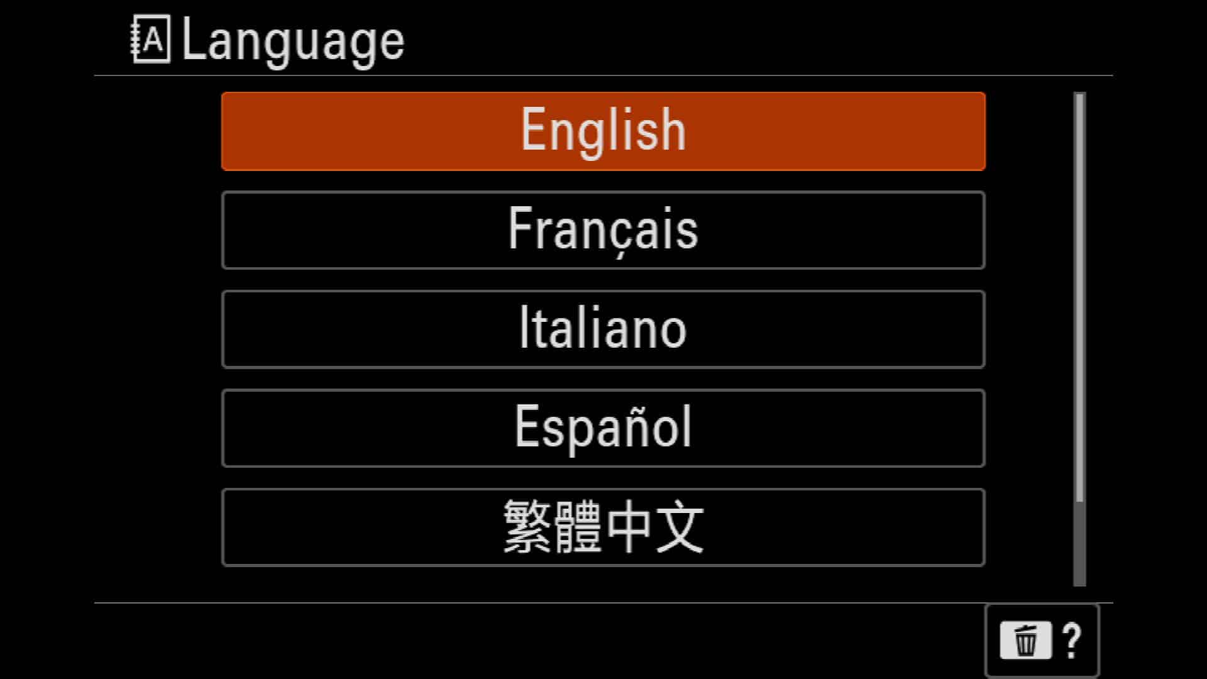Click the white trash key badge

[x=1026, y=641]
